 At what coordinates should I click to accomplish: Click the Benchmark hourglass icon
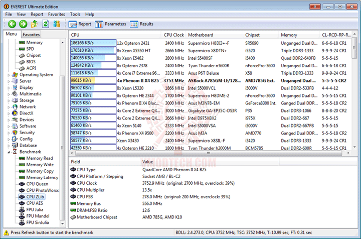(15, 152)
